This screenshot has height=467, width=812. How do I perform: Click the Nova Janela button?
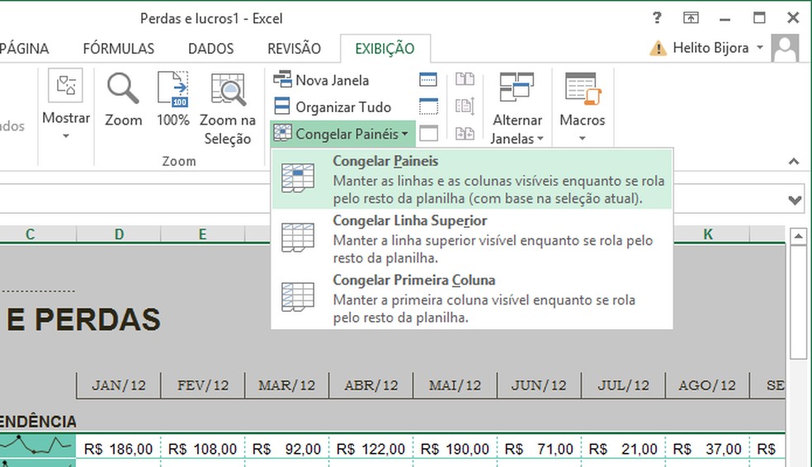coord(322,80)
